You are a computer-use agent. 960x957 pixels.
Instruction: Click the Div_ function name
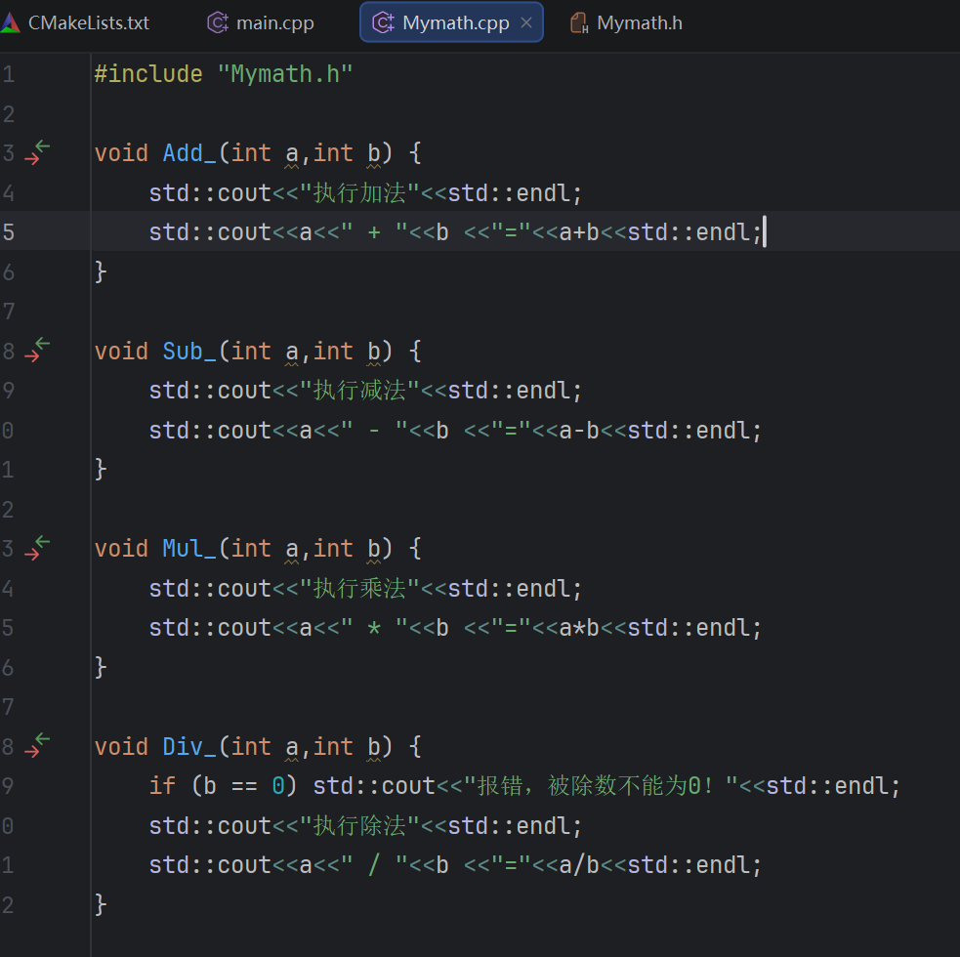[189, 746]
